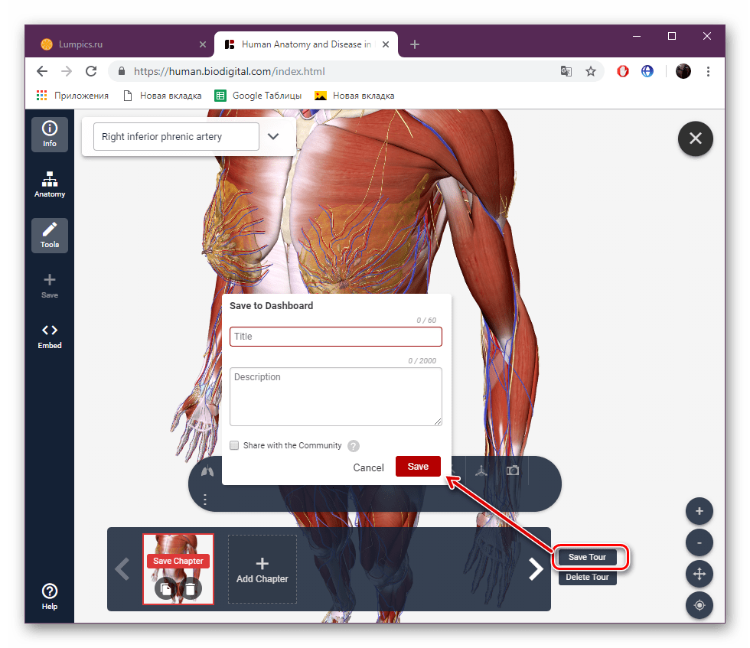
Task: Enable Share with the Community
Action: pyautogui.click(x=234, y=445)
